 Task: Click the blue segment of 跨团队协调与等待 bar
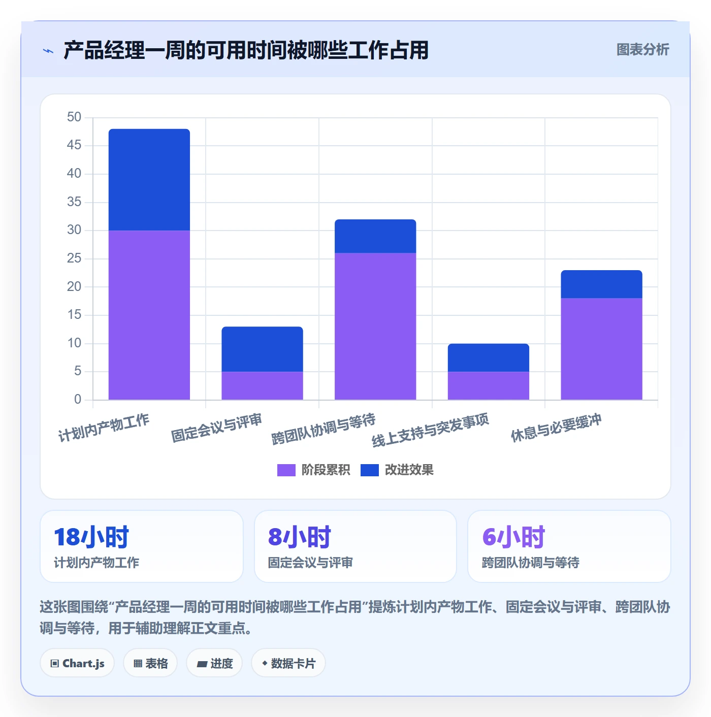click(x=375, y=236)
